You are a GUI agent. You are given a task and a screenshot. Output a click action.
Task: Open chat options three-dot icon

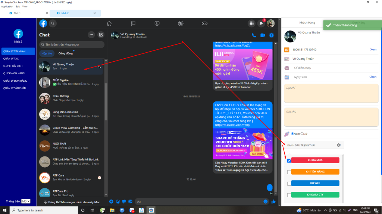coord(91,35)
